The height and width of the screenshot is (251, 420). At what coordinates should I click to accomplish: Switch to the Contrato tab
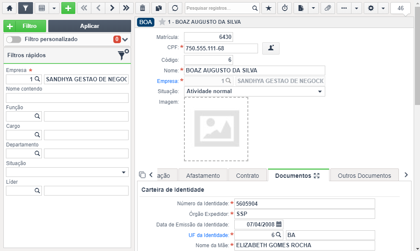[x=247, y=176]
